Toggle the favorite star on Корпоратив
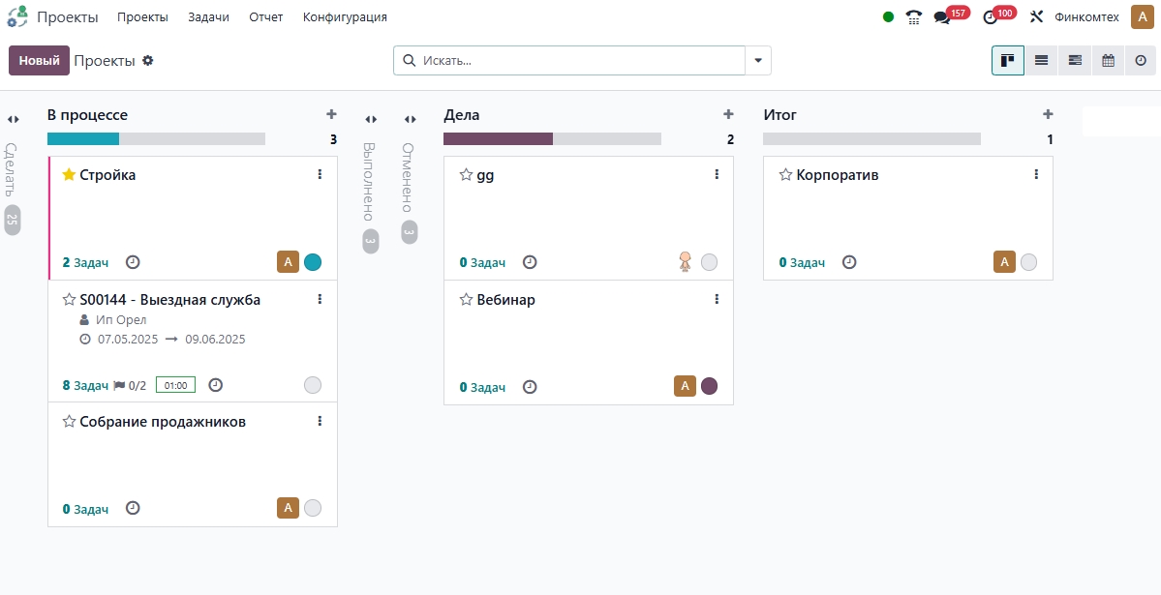The image size is (1161, 595). 785,175
